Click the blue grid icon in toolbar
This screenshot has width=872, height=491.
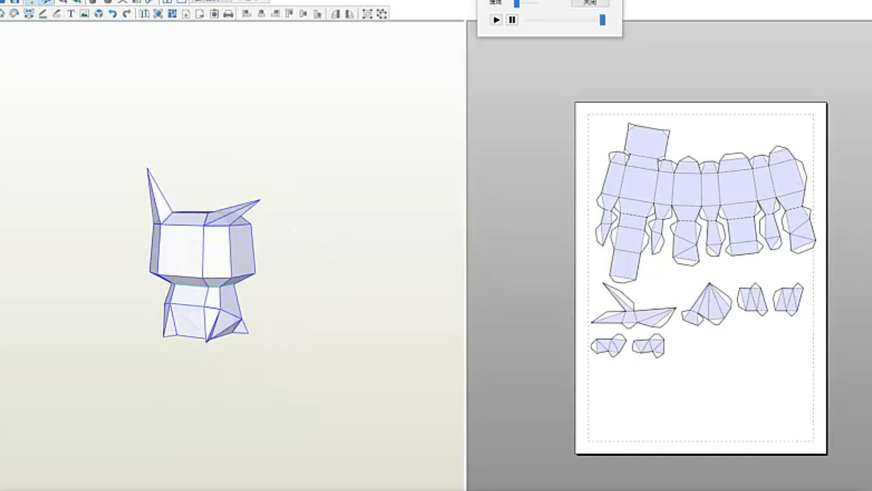(x=172, y=14)
